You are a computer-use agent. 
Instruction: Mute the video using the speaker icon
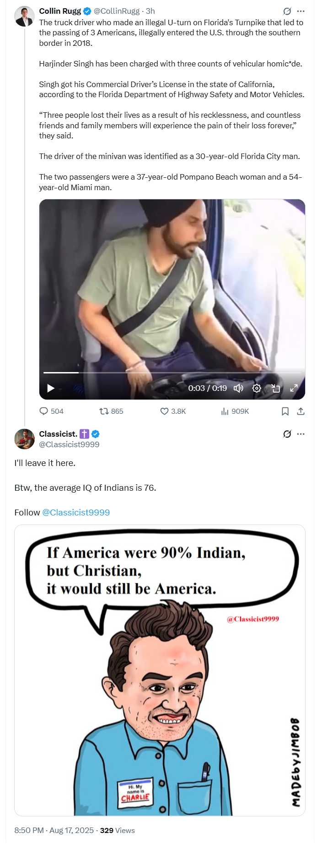[x=238, y=389]
